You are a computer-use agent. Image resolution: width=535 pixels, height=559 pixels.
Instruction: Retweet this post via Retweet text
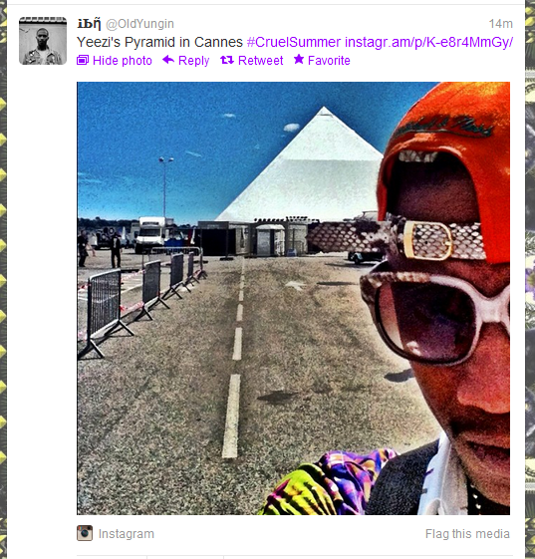coord(261,61)
